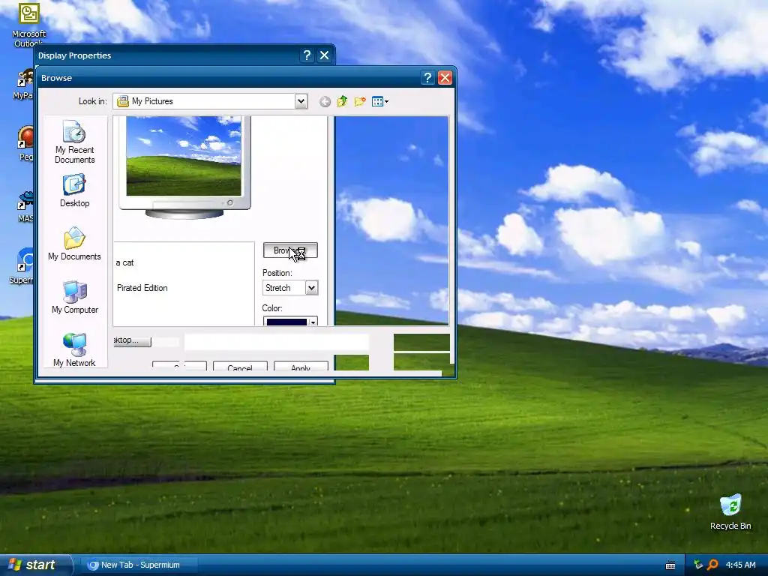This screenshot has height=576, width=768.
Task: Open the Microsoft Outlook desktop icon
Action: (x=28, y=25)
